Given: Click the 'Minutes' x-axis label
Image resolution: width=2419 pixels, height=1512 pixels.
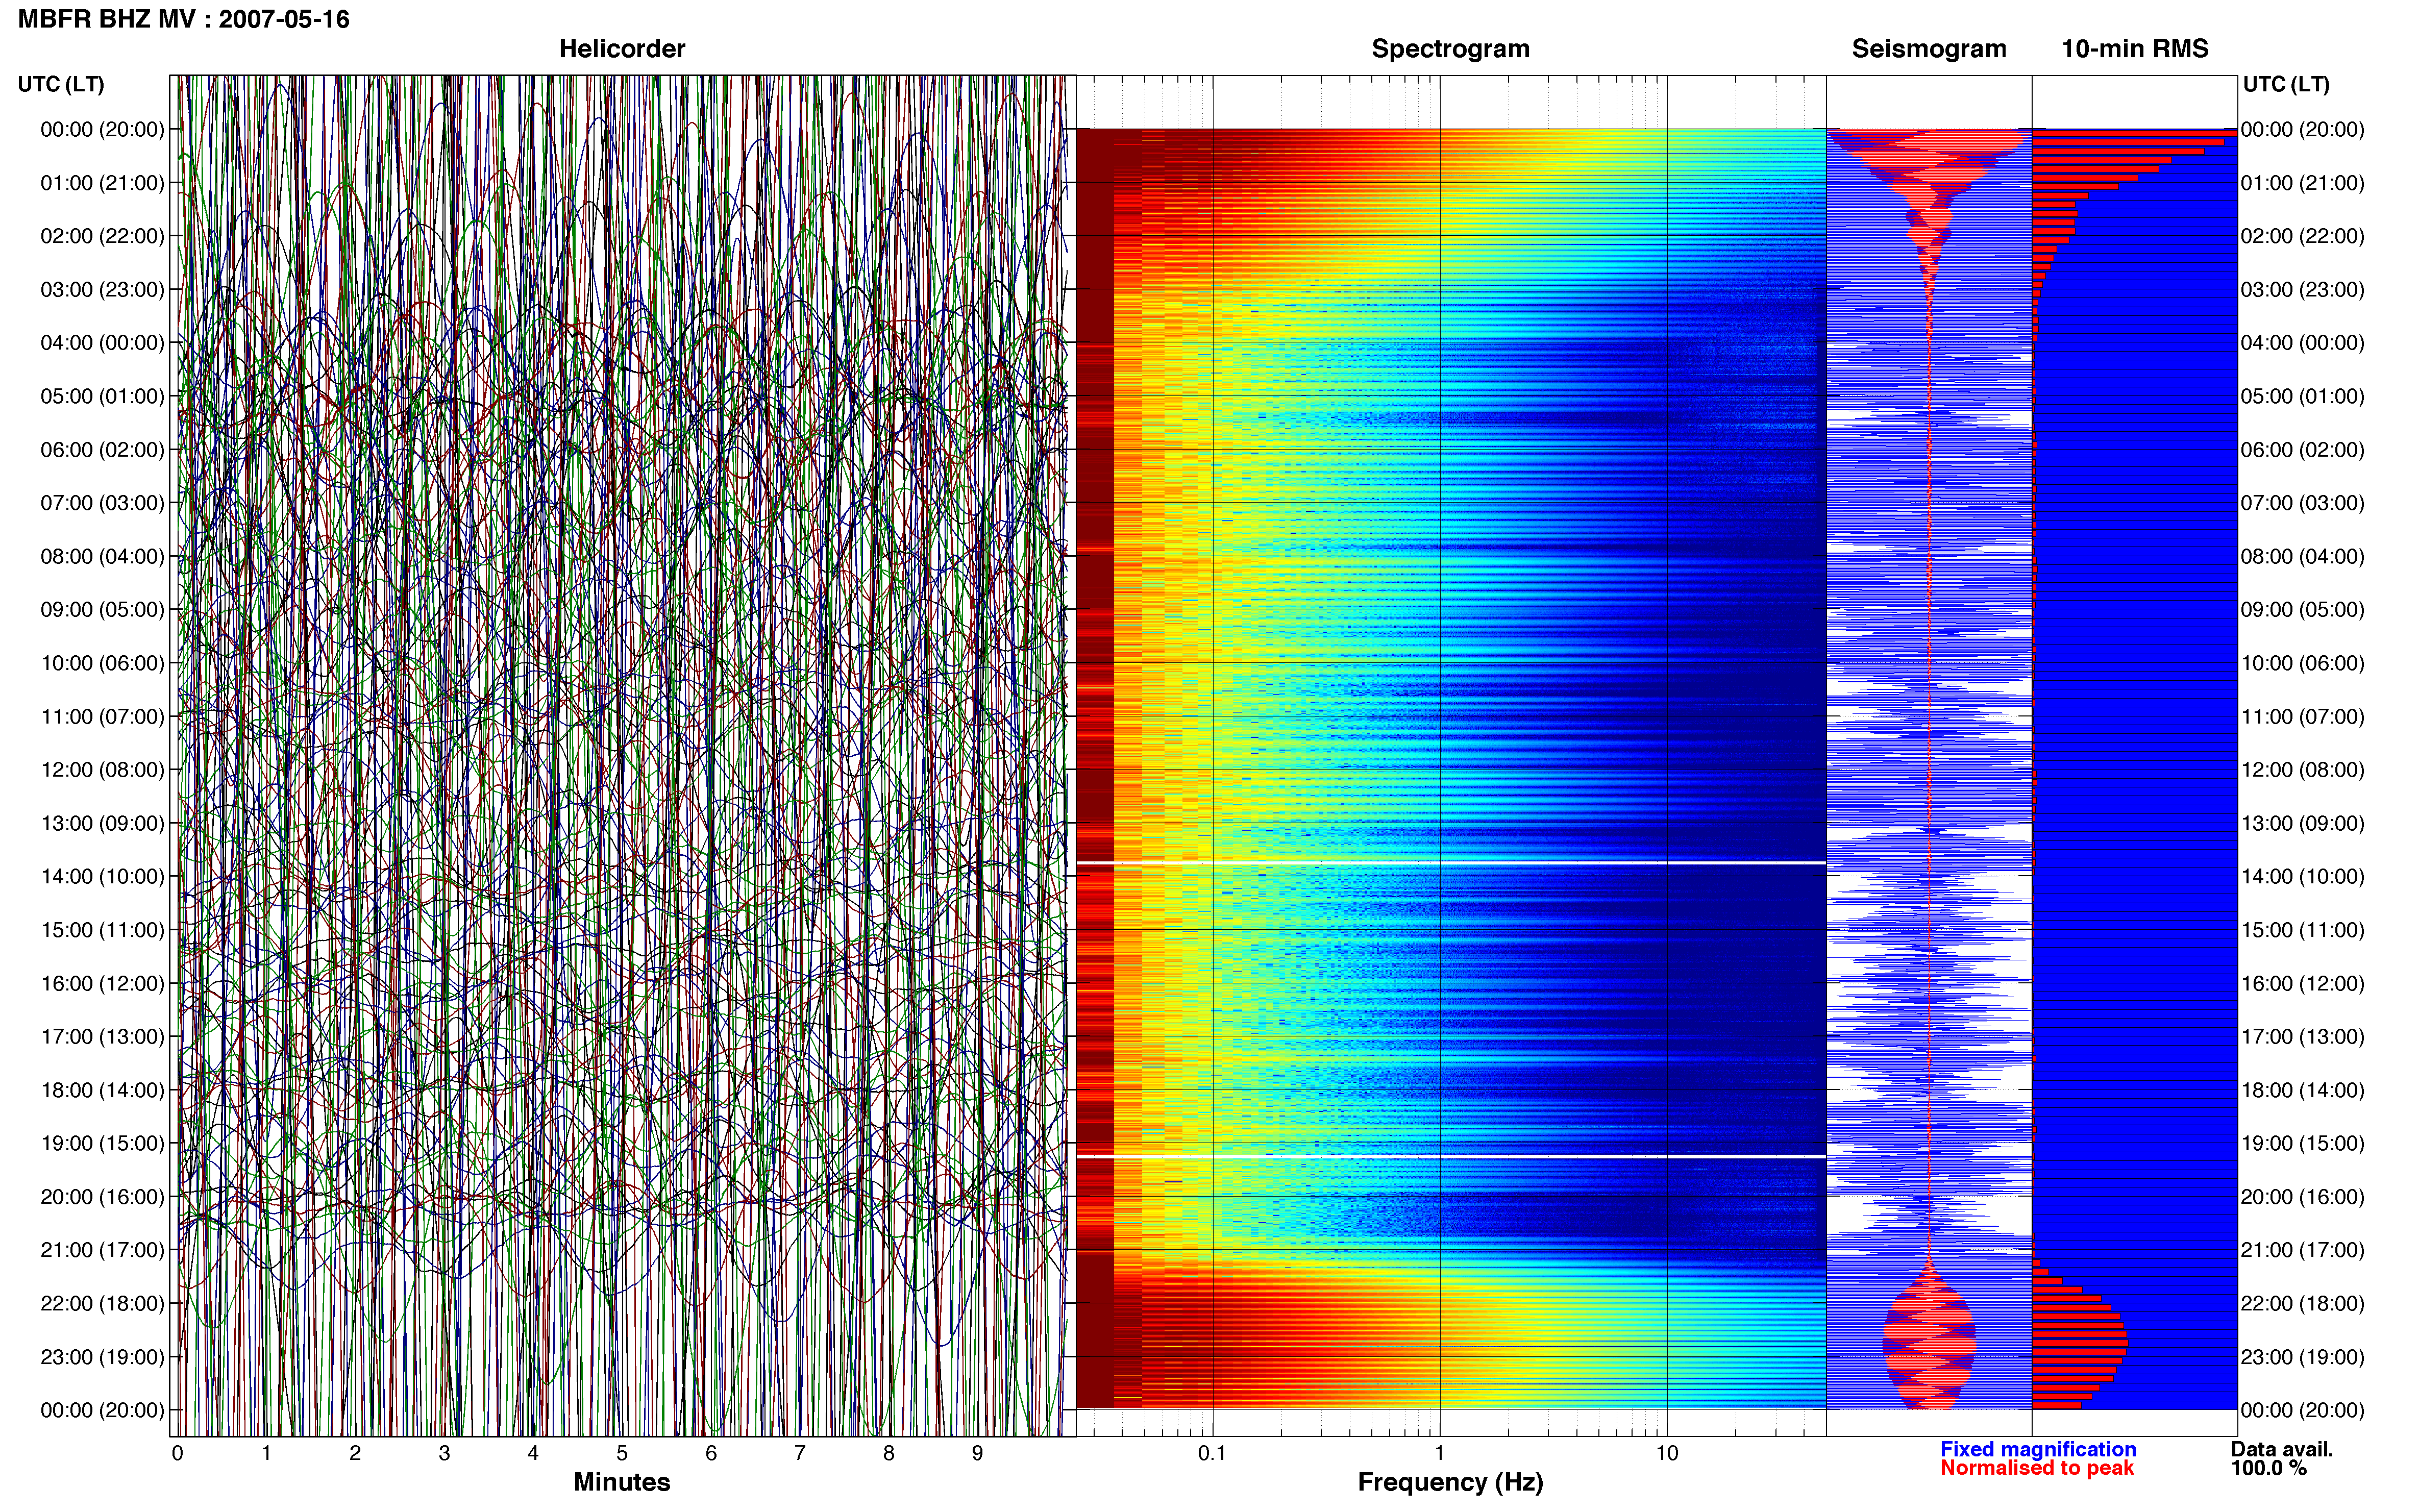Looking at the screenshot, I should tap(621, 1482).
